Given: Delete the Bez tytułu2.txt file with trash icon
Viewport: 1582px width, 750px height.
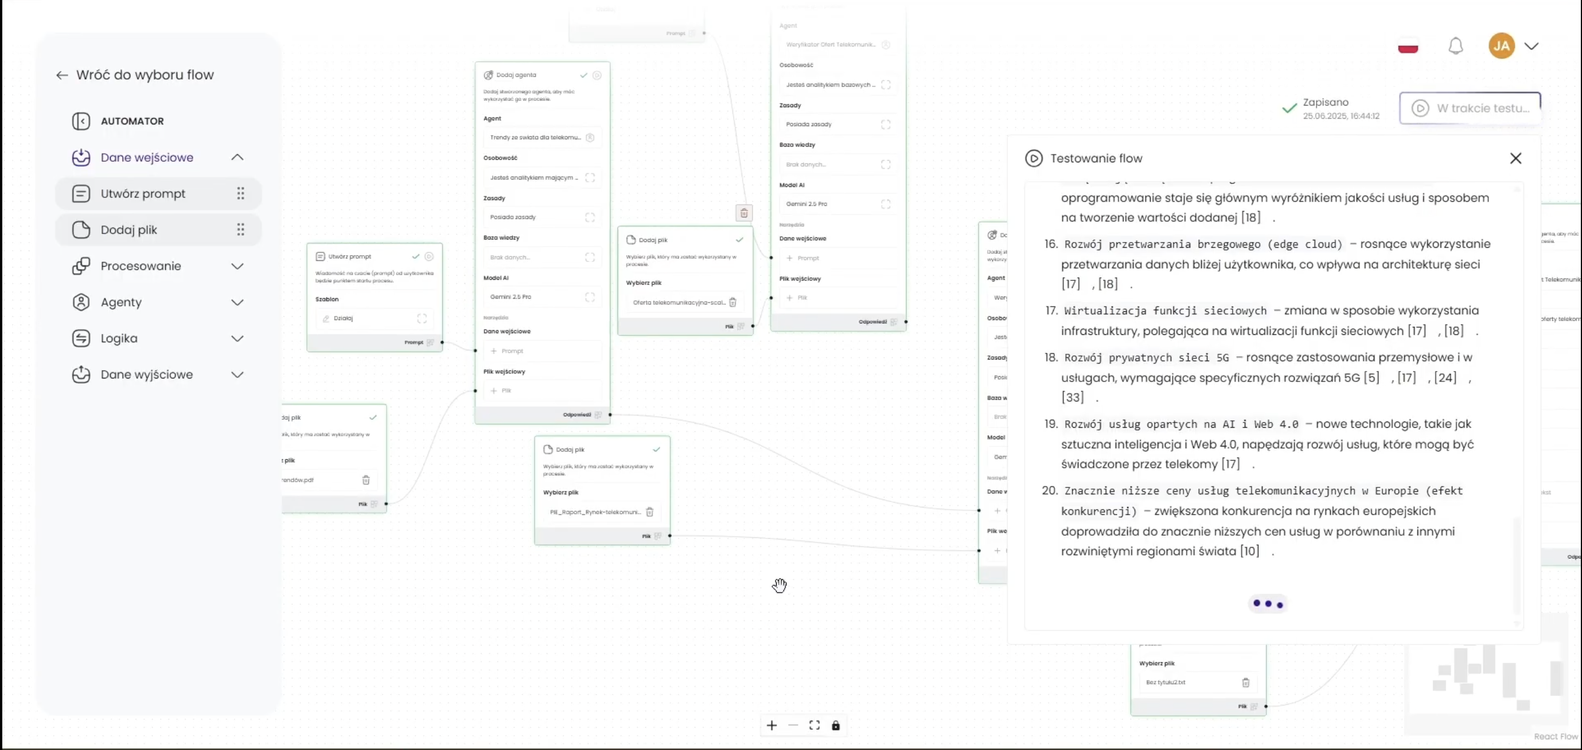Looking at the screenshot, I should click(x=1245, y=682).
